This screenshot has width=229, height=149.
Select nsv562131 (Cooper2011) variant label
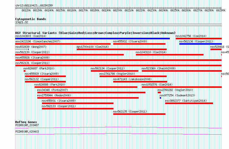32,63
